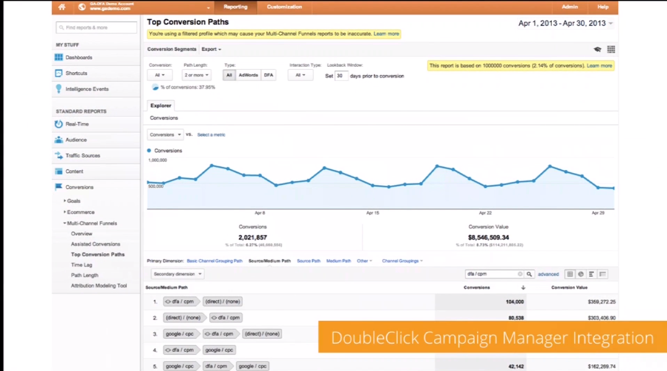Switch to the Customization tab
The height and width of the screenshot is (371, 667).
[x=284, y=7]
